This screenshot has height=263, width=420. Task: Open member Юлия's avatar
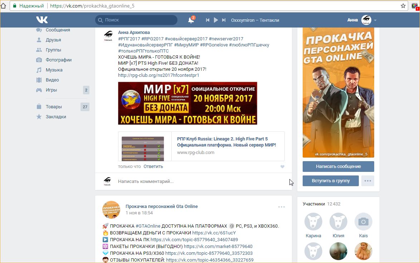point(338,222)
